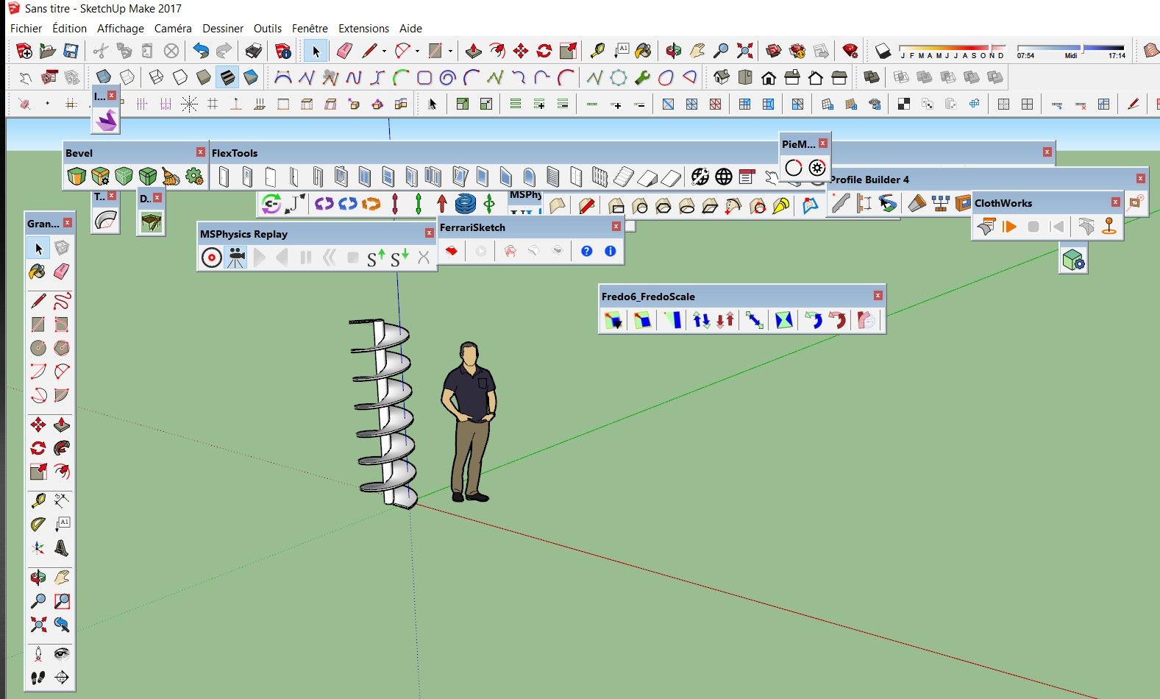Click the spiral staircase model
This screenshot has width=1160, height=699.
coord(383,414)
